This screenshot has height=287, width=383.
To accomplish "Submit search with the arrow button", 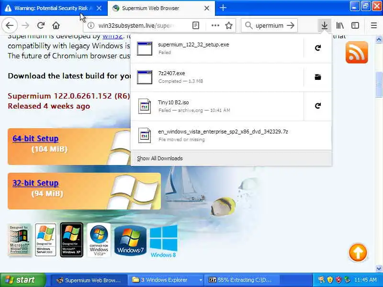I will (291, 25).
